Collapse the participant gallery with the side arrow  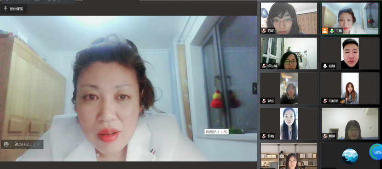tap(255, 89)
